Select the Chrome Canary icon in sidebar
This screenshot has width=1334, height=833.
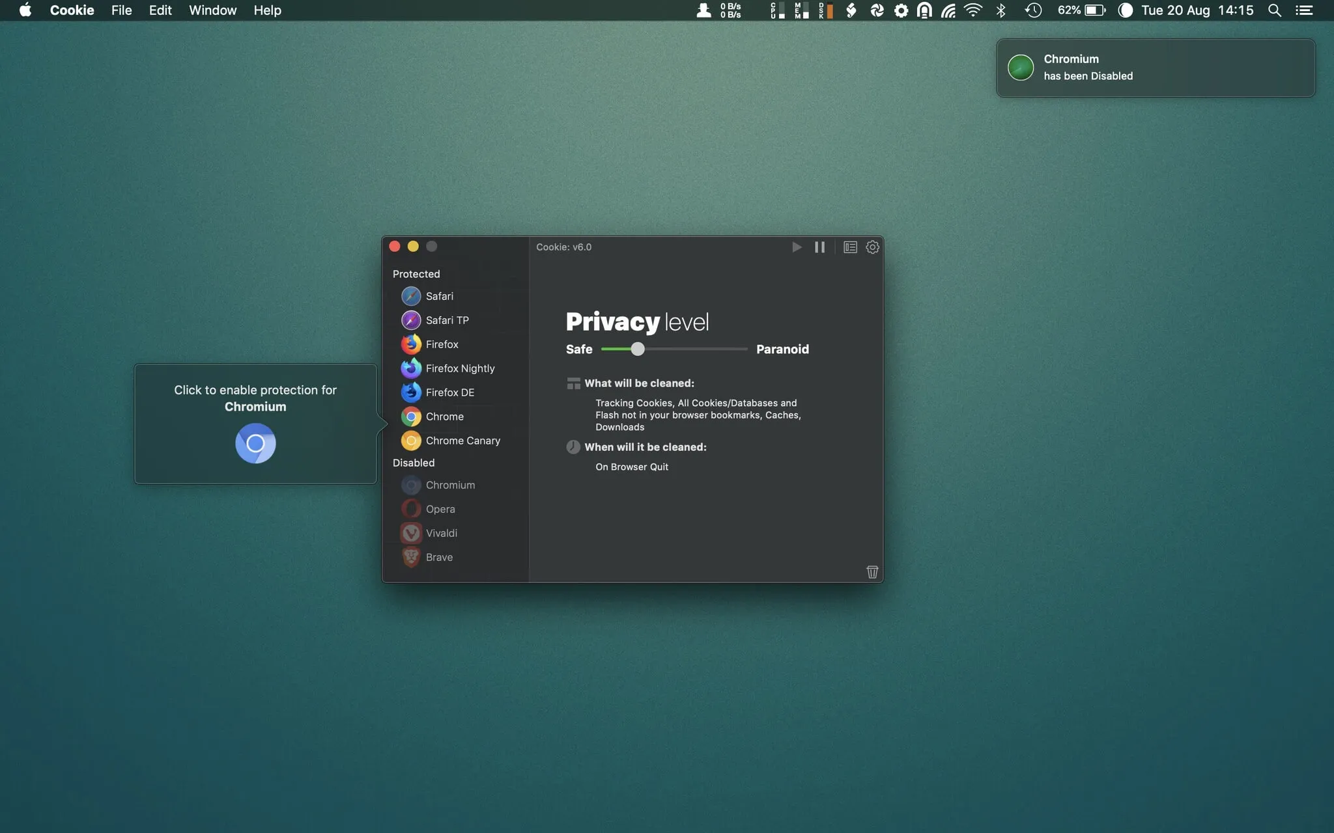point(410,441)
